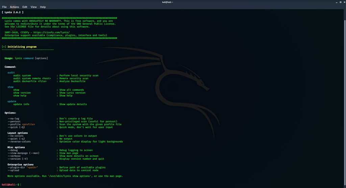Viewport: 346px width, 188px height.
Task: Open the File menu
Action: (x=4, y=7)
